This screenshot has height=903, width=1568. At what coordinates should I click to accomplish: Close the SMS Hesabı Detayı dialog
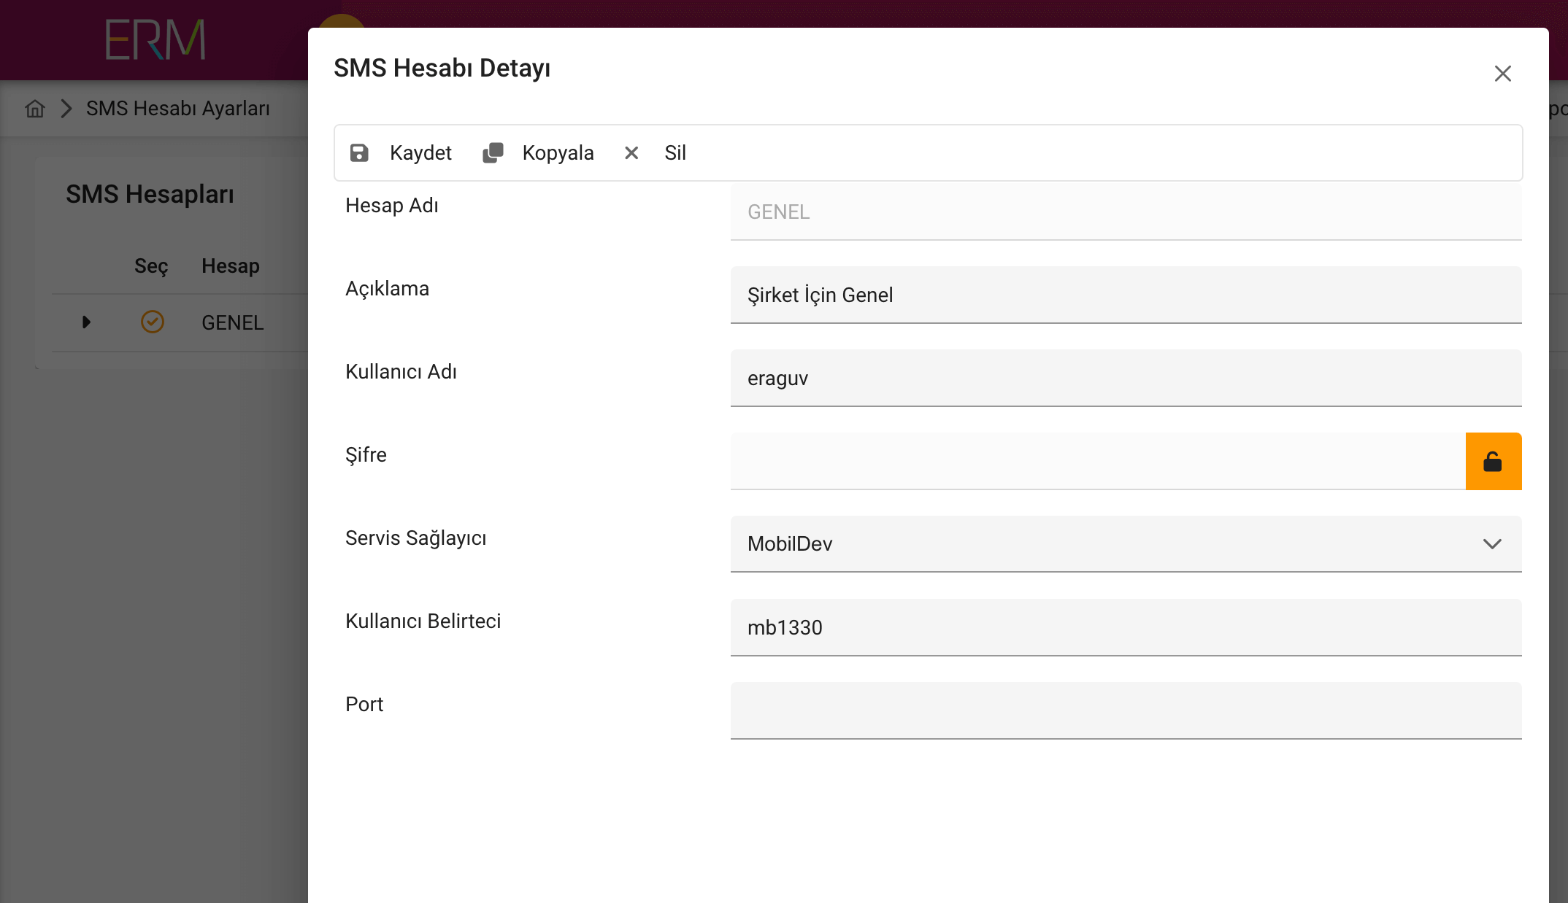(1503, 73)
